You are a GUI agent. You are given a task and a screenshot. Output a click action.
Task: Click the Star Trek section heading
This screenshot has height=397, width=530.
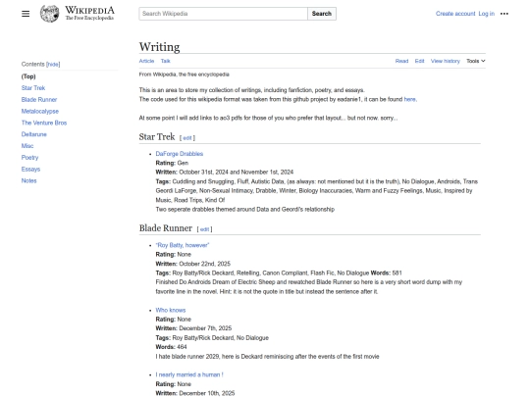click(x=157, y=136)
